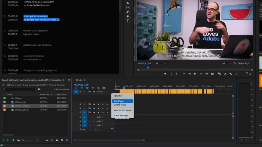Screen dimensions: 262x147
Task: Click Mark In bracket button
Action: coord(171,74)
